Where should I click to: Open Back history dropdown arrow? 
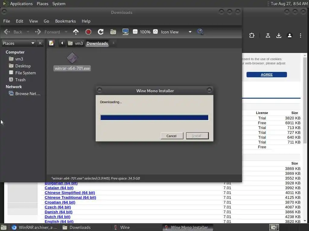(28, 32)
